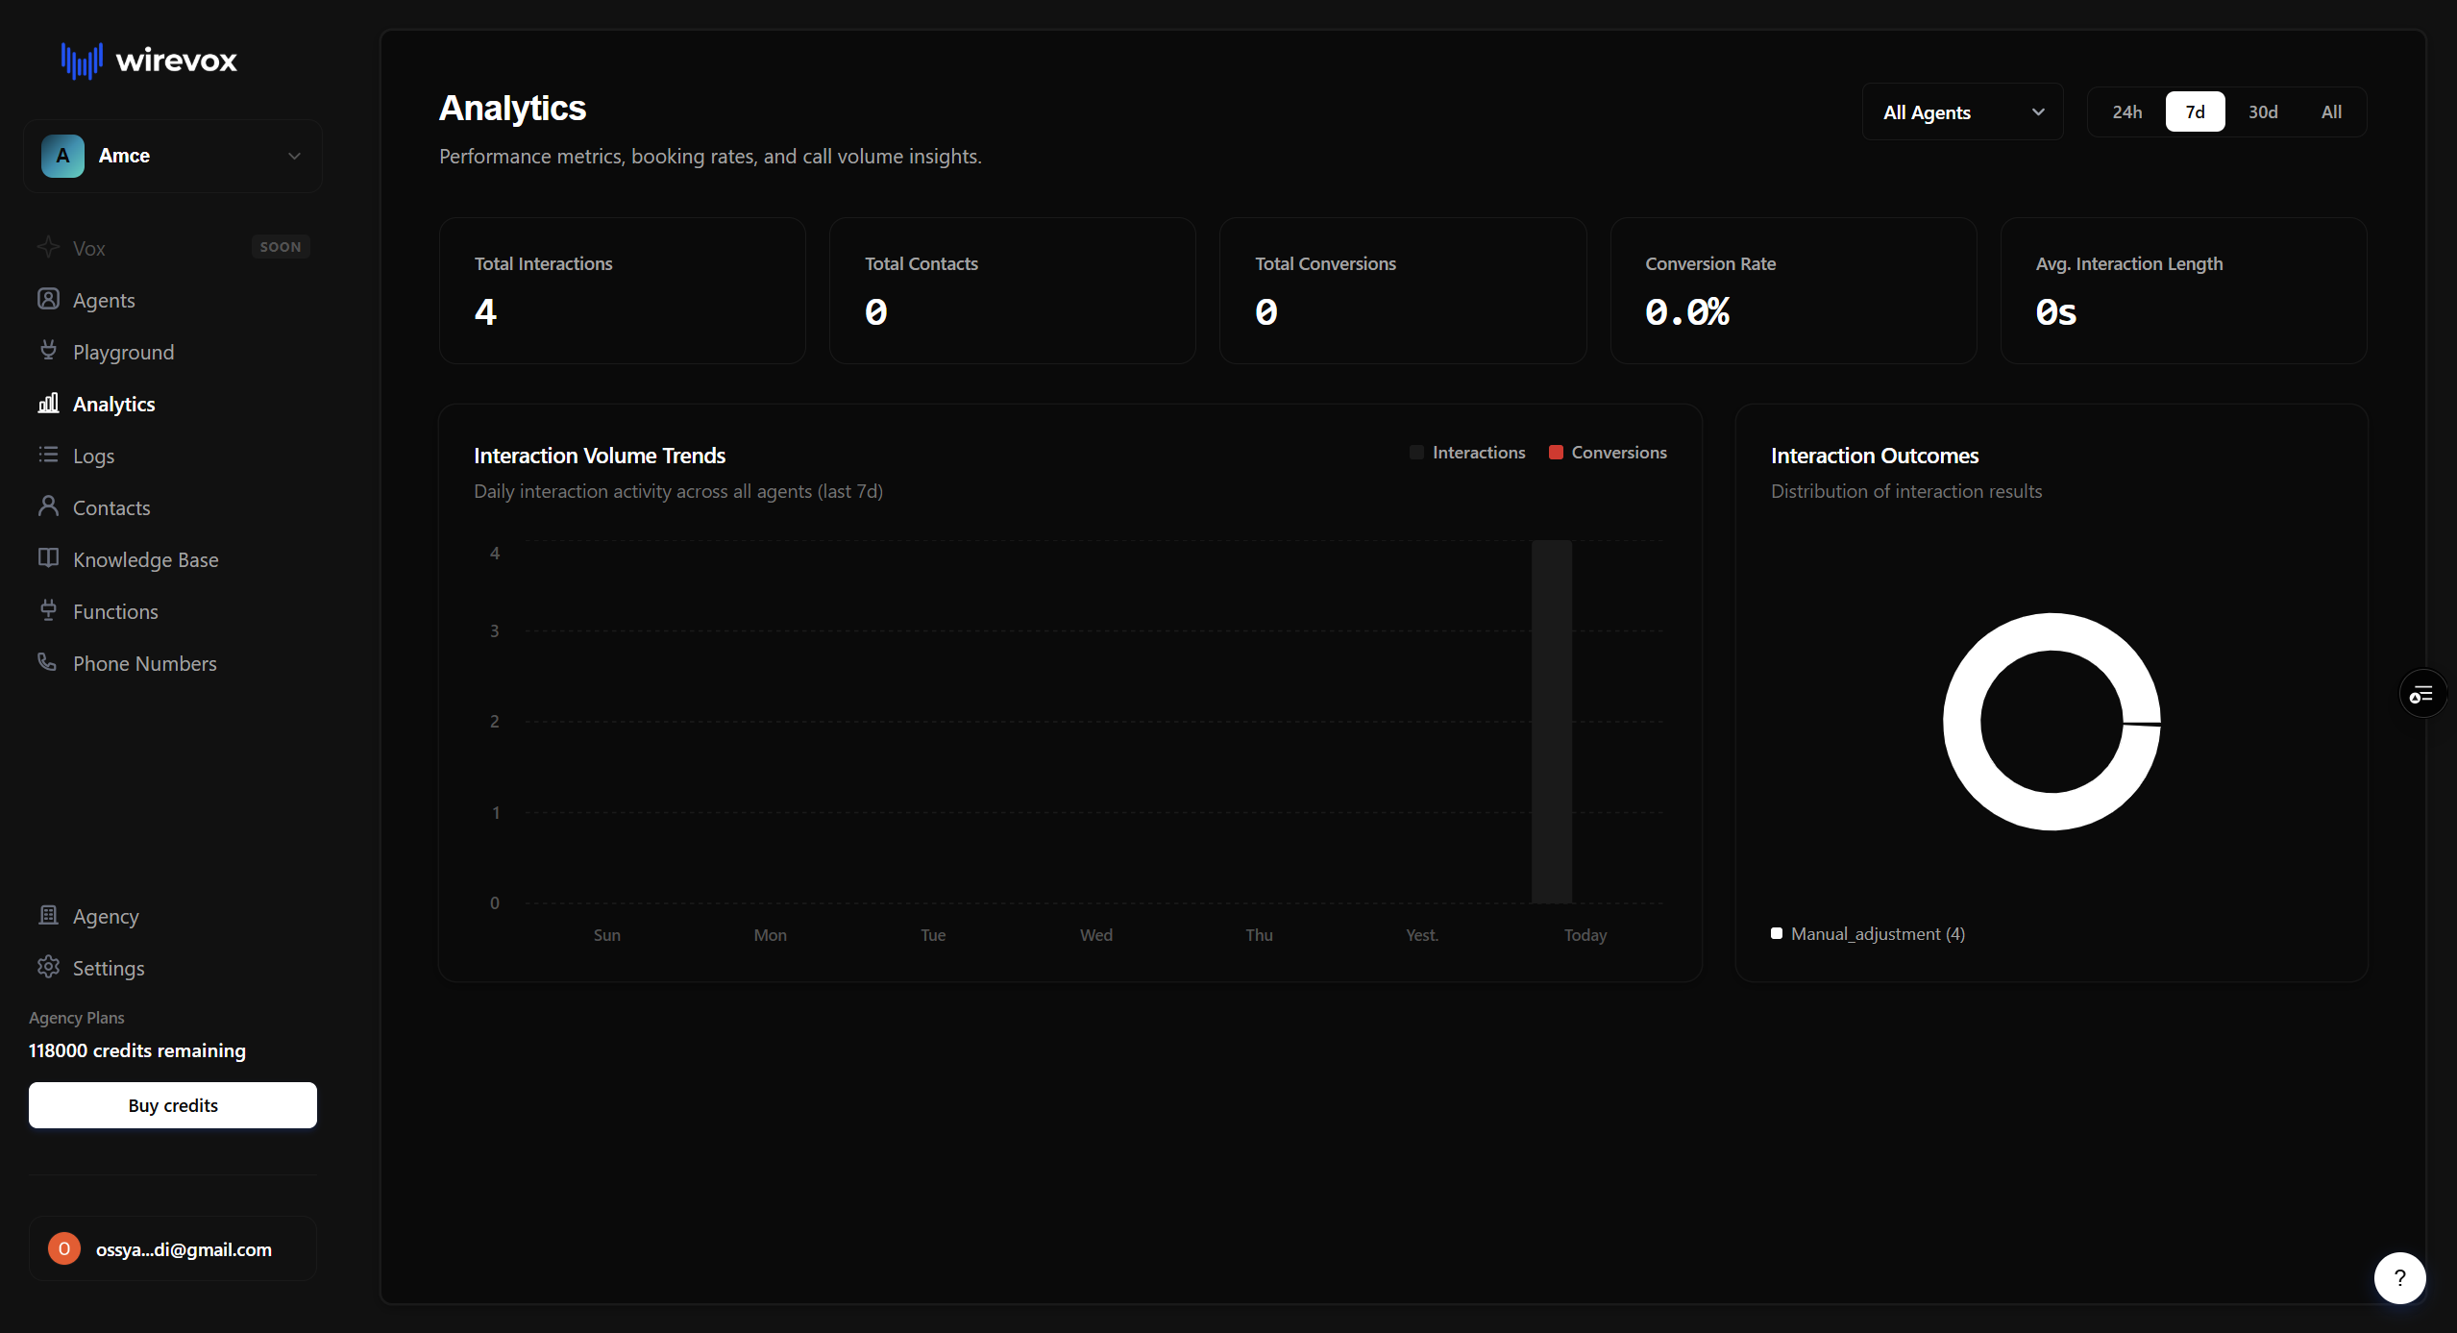This screenshot has width=2457, height=1333.
Task: Click the Logs list icon
Action: coord(48,455)
